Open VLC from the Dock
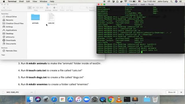 (x=119, y=99)
